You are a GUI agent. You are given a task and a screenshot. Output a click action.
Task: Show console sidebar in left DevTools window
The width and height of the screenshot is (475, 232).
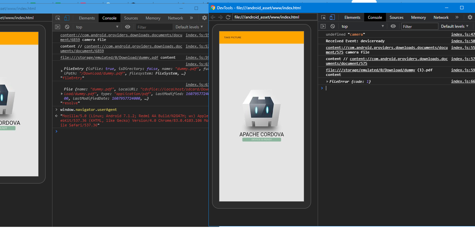(57, 27)
